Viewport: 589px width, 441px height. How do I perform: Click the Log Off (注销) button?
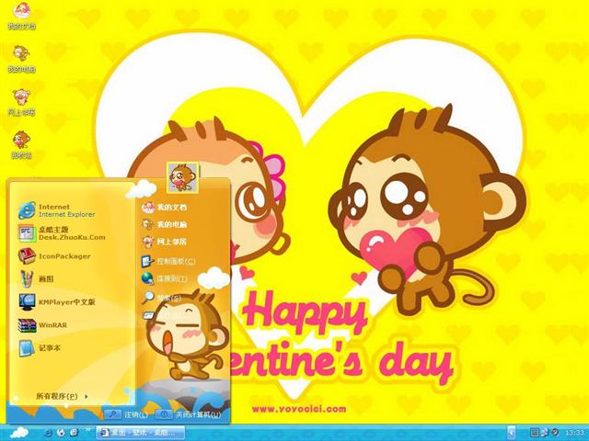coord(126,414)
